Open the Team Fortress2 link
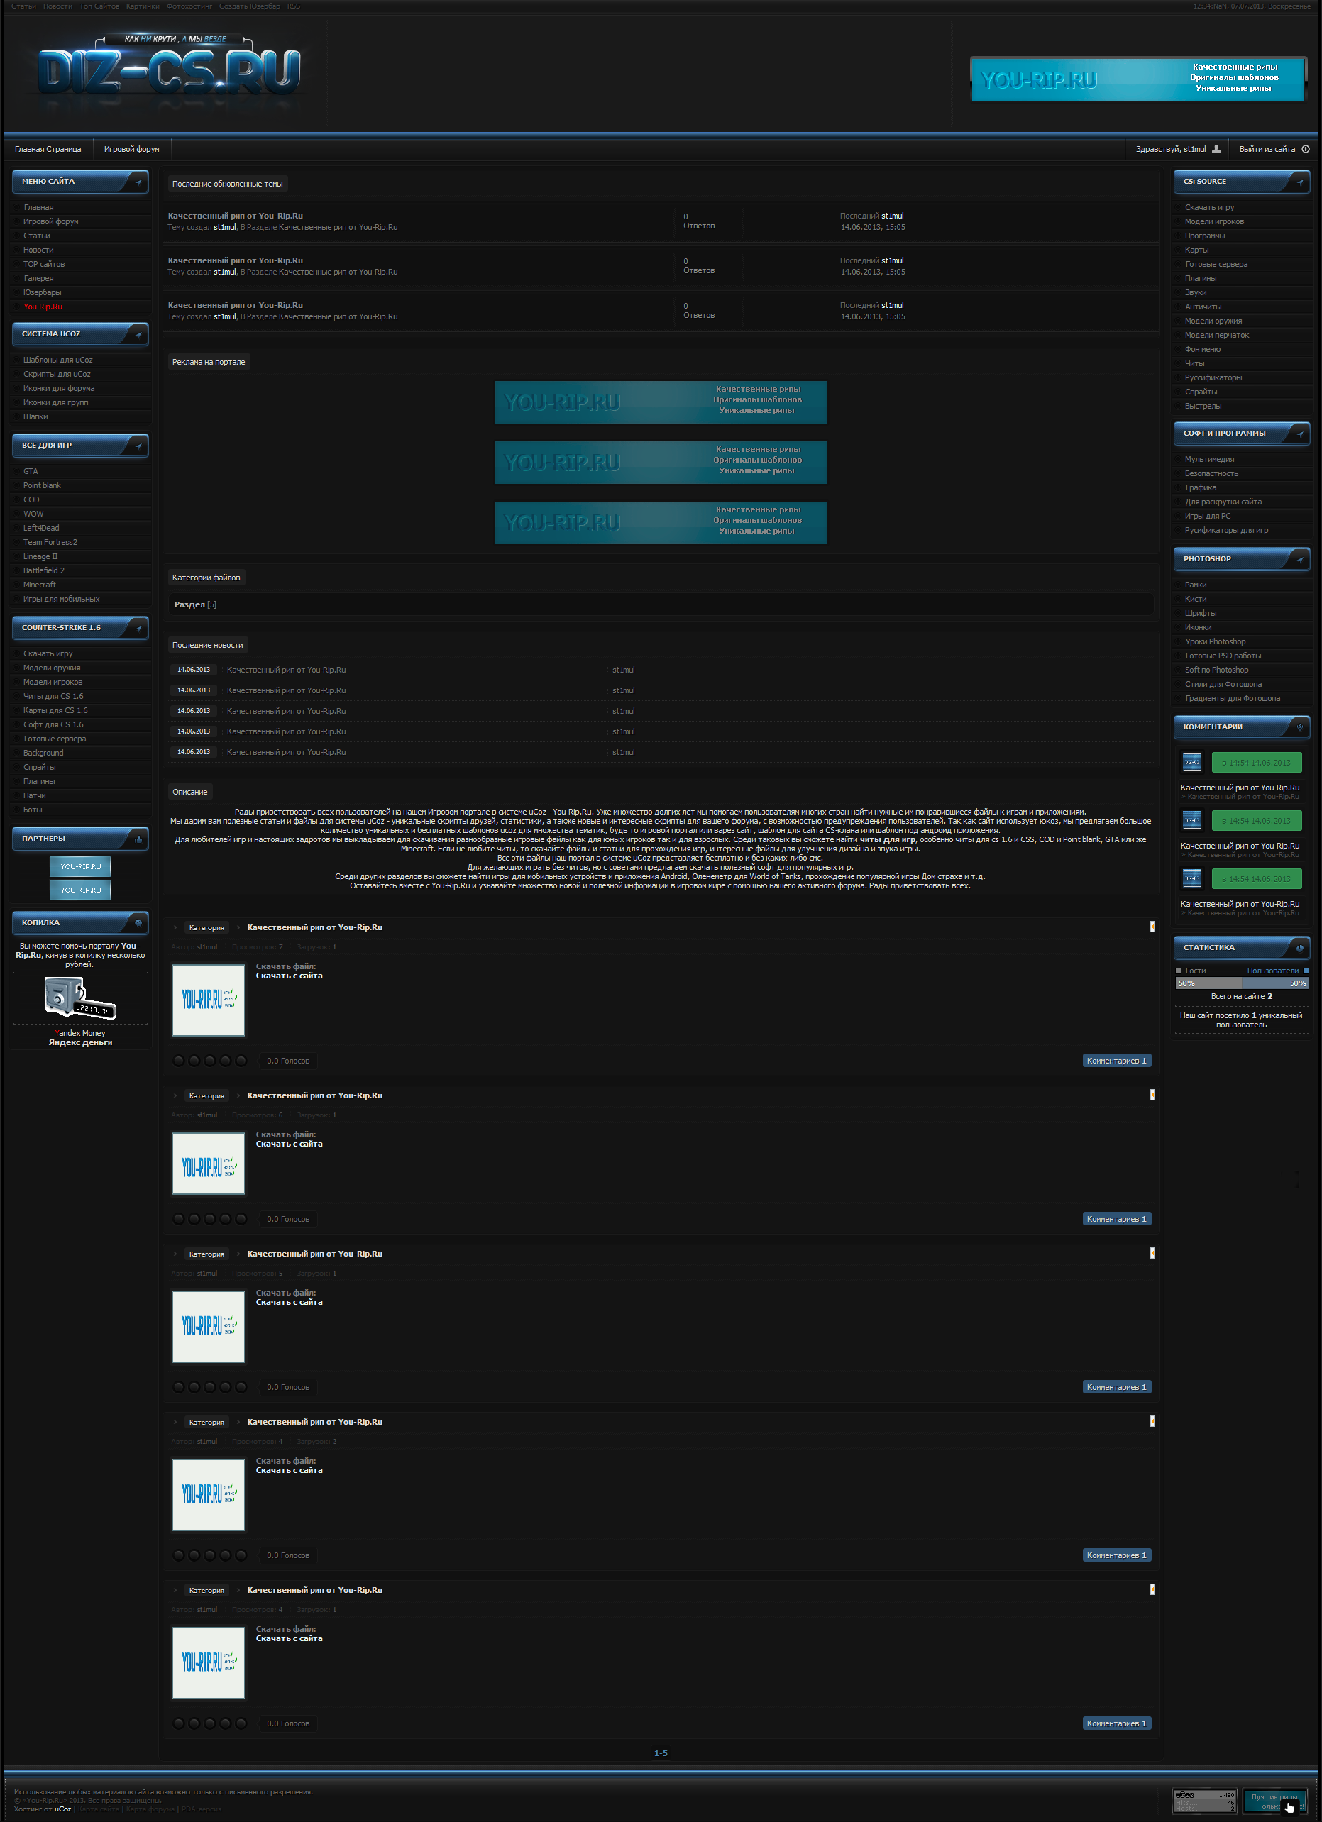Screen dimensions: 1322x1822 pos(50,542)
